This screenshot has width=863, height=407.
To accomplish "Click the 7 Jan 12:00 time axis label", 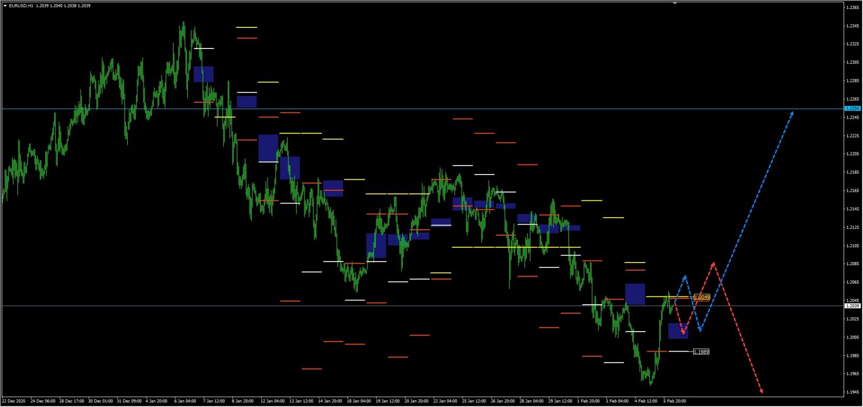I will coord(214,401).
